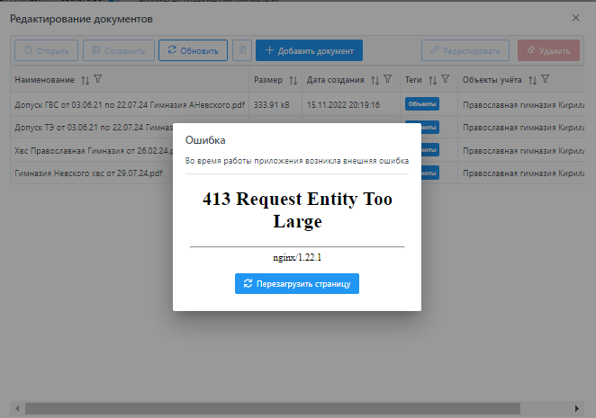Sort the Теги column
The width and height of the screenshot is (596, 418).
point(432,80)
